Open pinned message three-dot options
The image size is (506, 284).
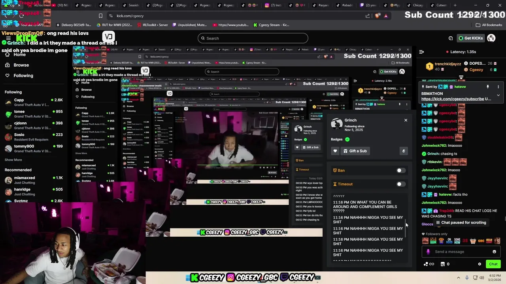[498, 87]
